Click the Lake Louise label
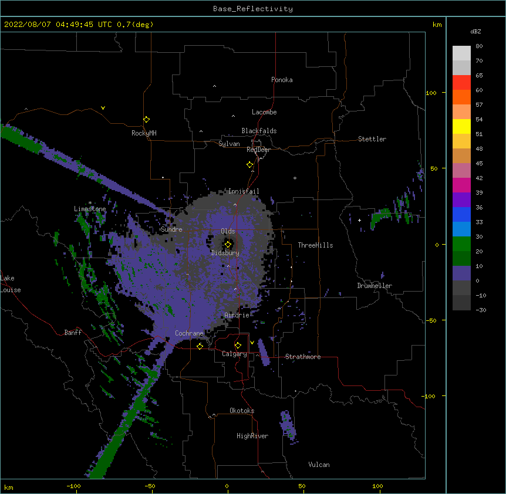506x494 pixels. point(11,284)
